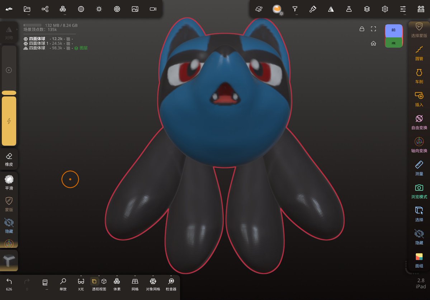Open the lighting sun menu
Image resolution: width=430 pixels, height=300 pixels.
point(99,9)
